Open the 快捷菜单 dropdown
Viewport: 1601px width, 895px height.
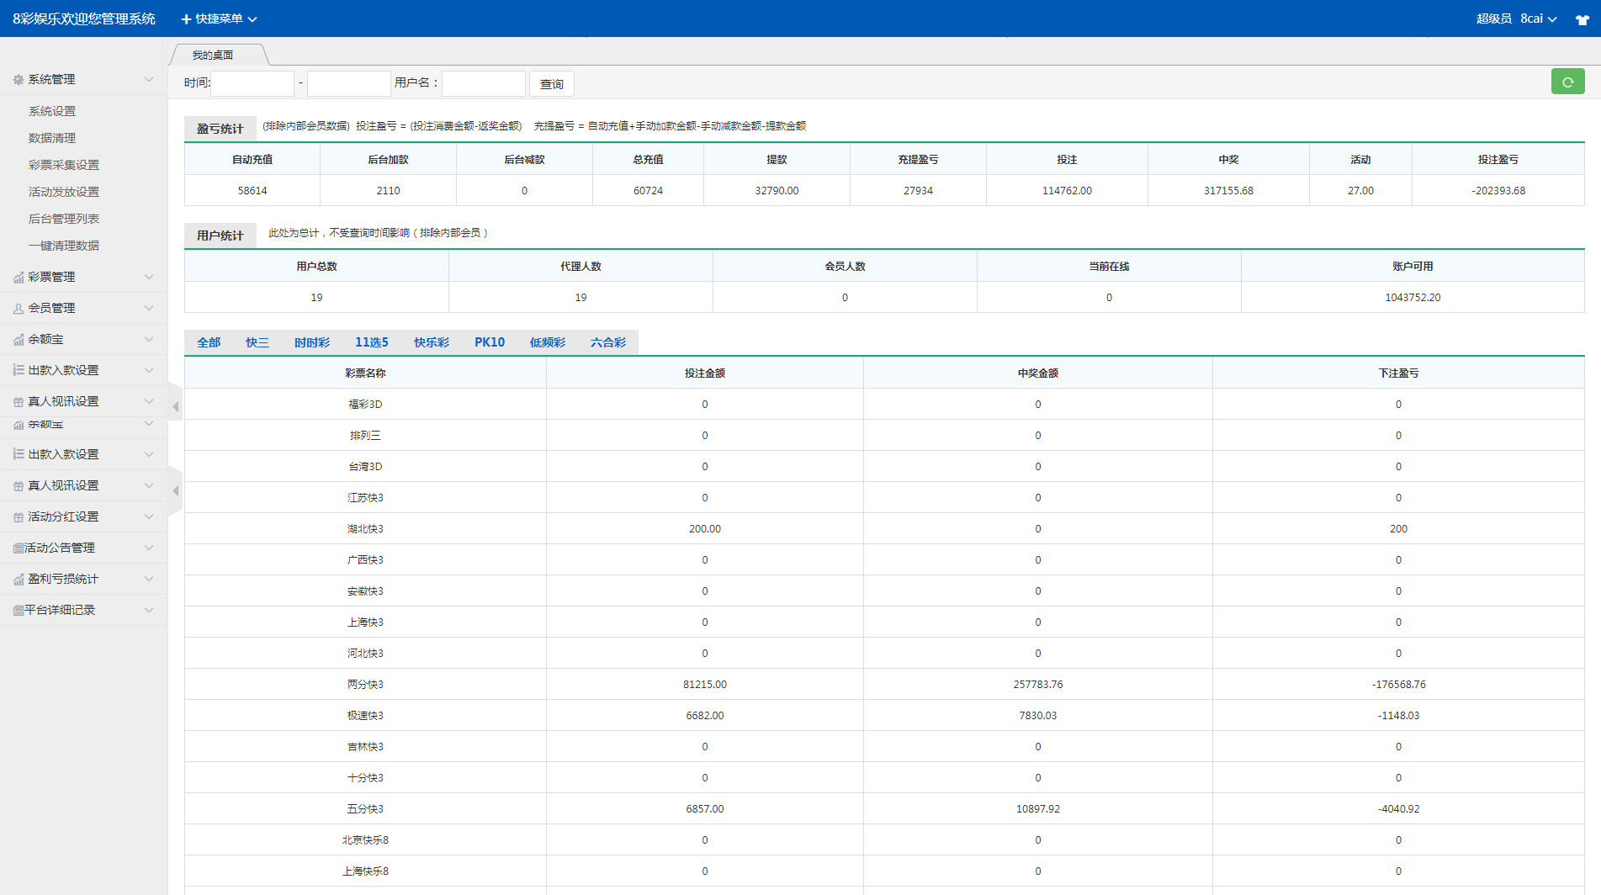pyautogui.click(x=219, y=19)
